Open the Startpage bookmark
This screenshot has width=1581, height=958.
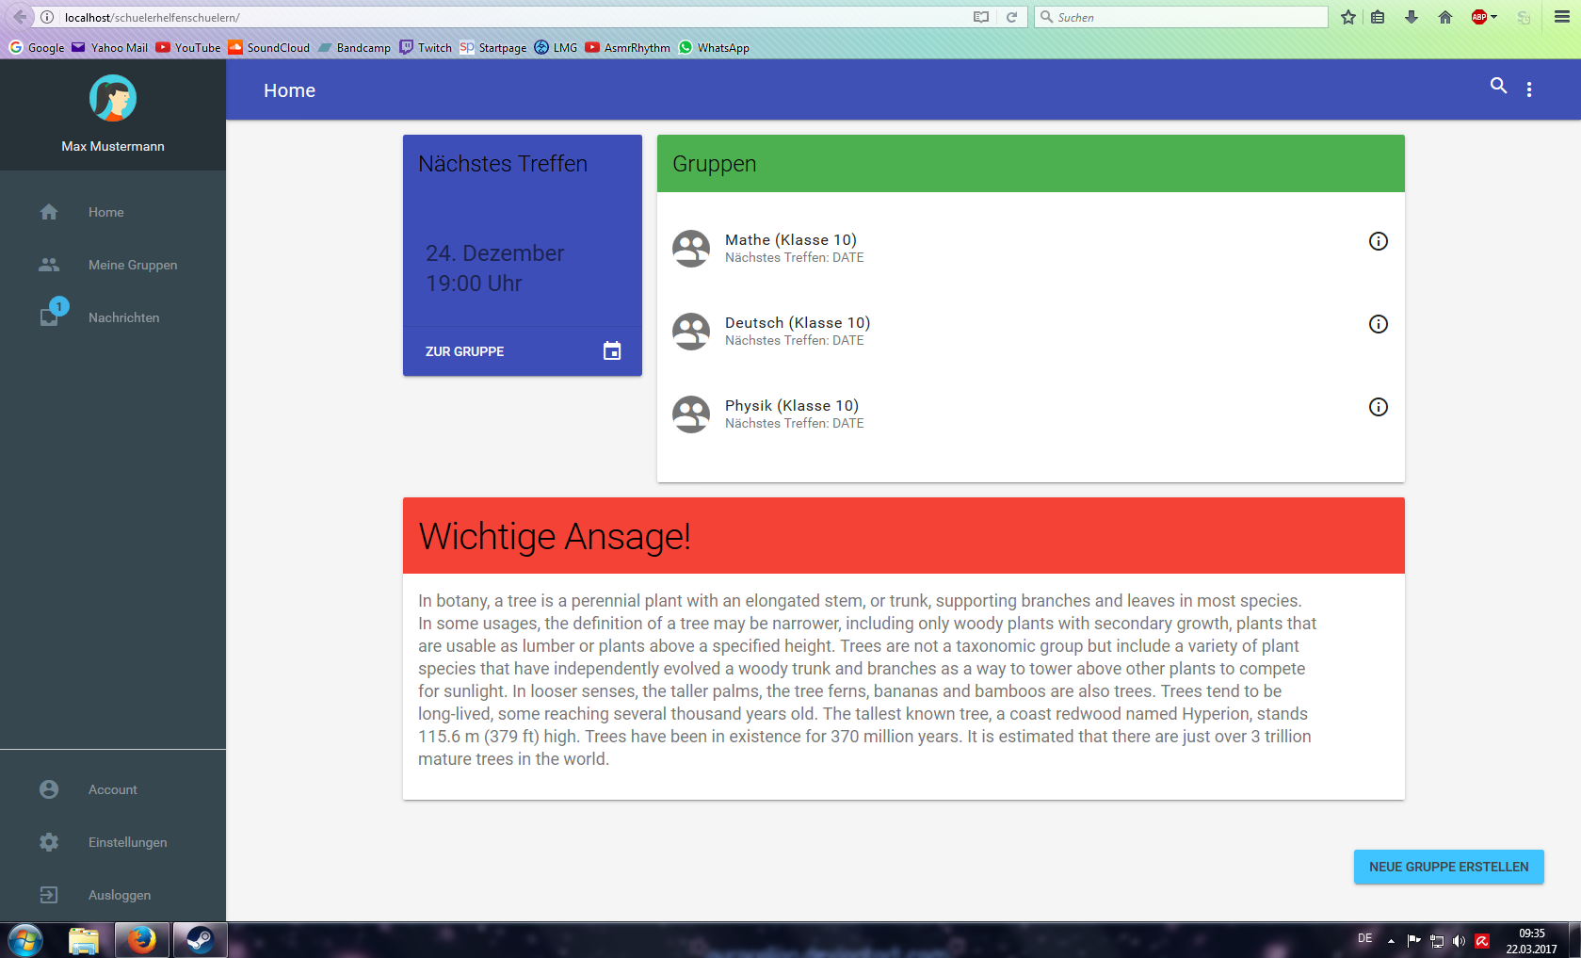pos(493,47)
